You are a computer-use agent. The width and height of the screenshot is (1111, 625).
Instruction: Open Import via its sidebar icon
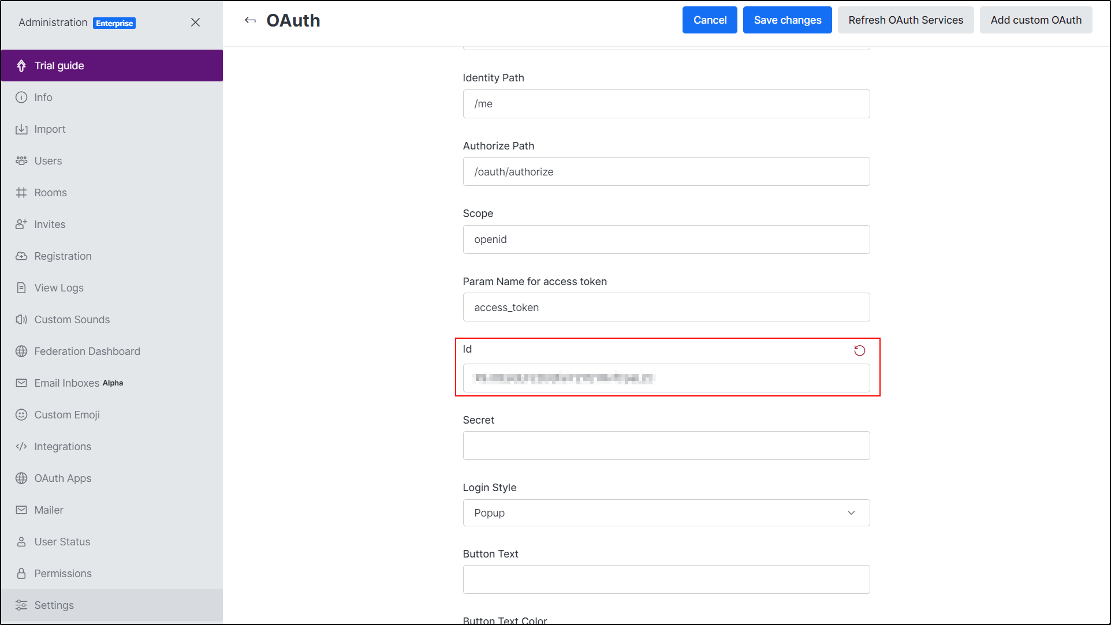point(21,129)
